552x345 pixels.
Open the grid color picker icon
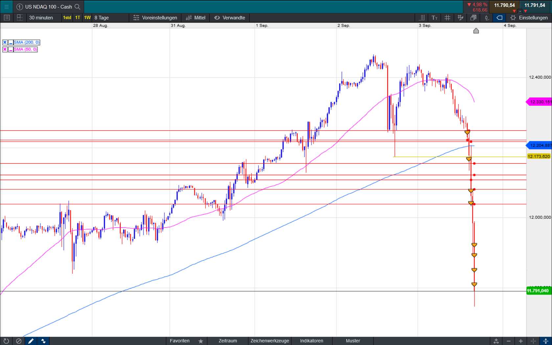(x=460, y=18)
